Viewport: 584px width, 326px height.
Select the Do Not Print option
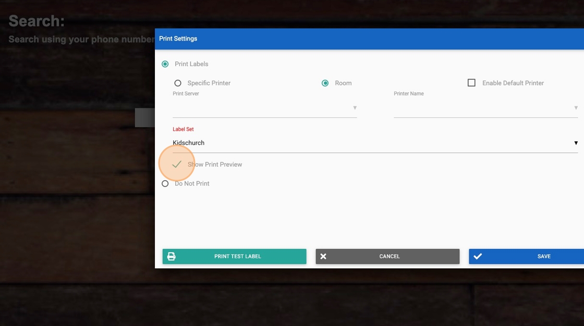click(165, 183)
